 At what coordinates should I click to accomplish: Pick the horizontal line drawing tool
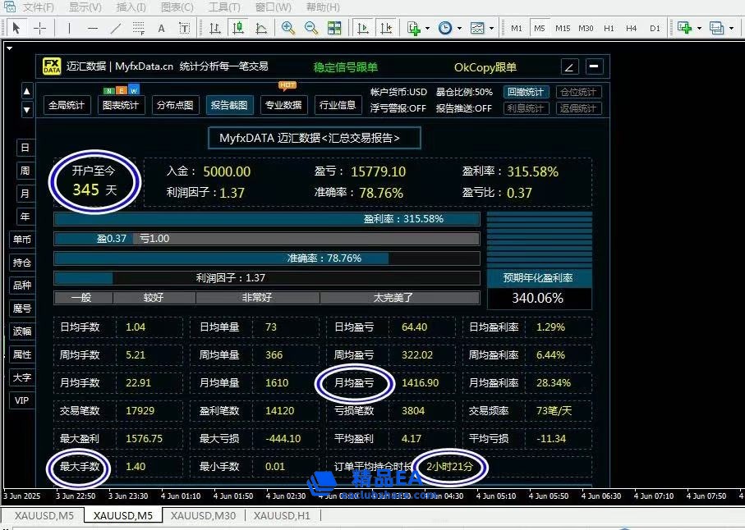[x=93, y=29]
